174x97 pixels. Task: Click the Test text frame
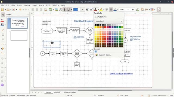pyautogui.click(x=52, y=44)
